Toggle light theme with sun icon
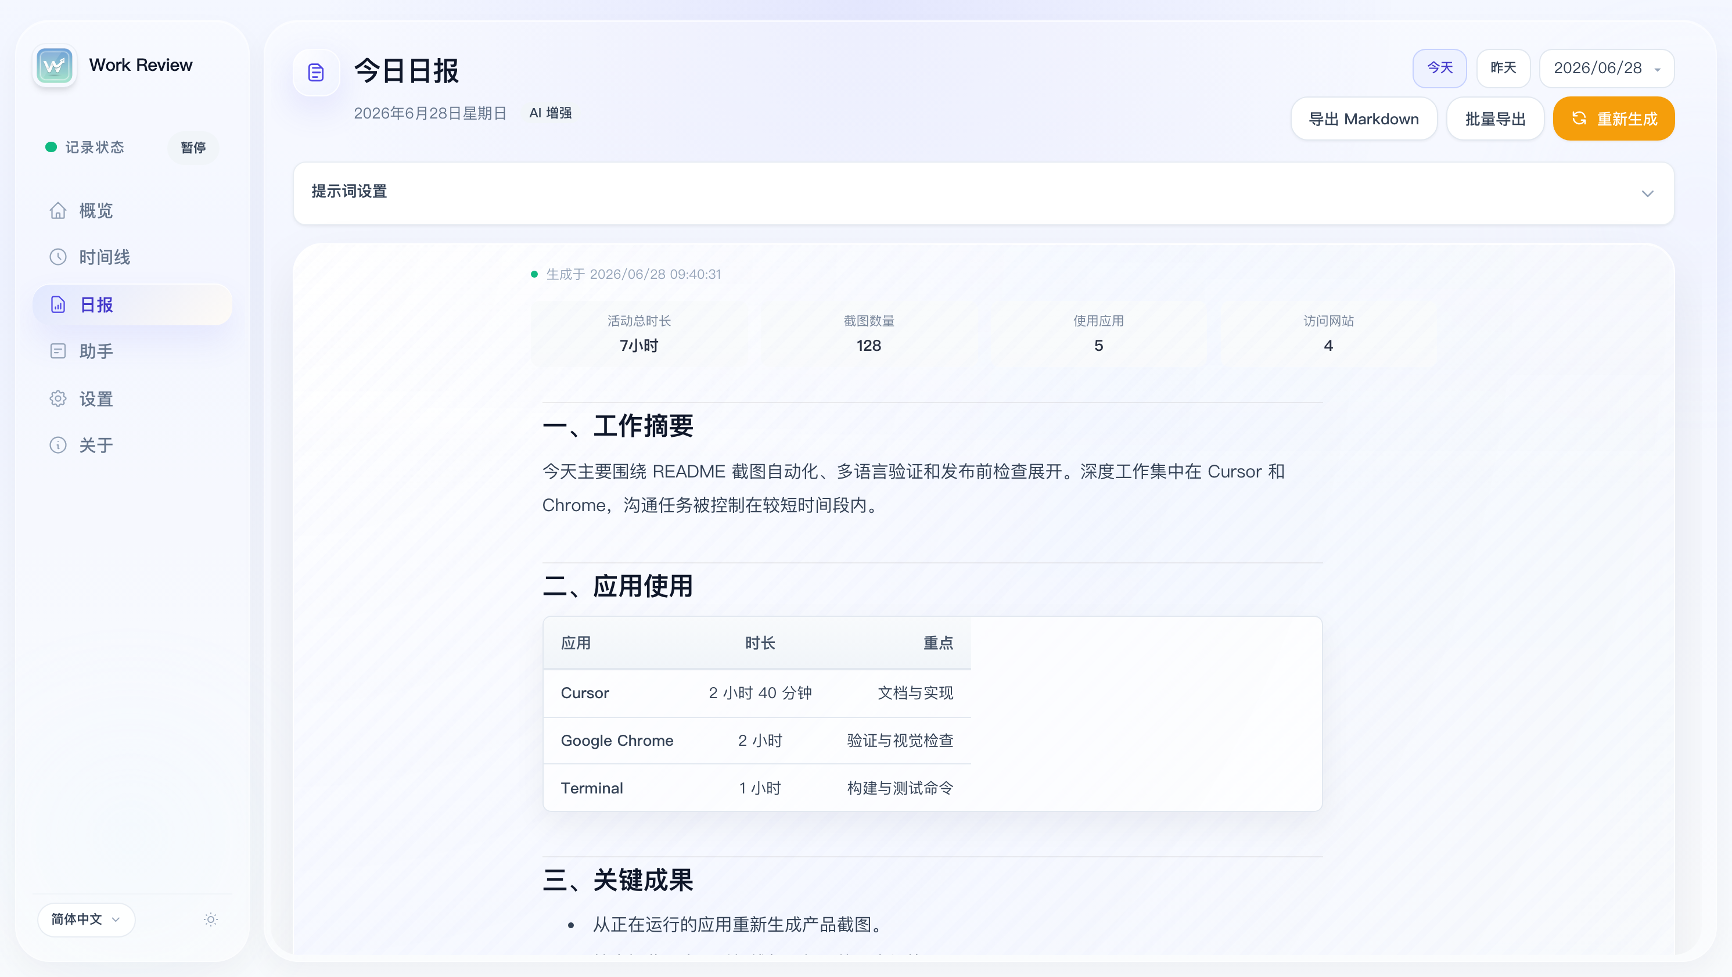The image size is (1732, 977). pos(211,919)
